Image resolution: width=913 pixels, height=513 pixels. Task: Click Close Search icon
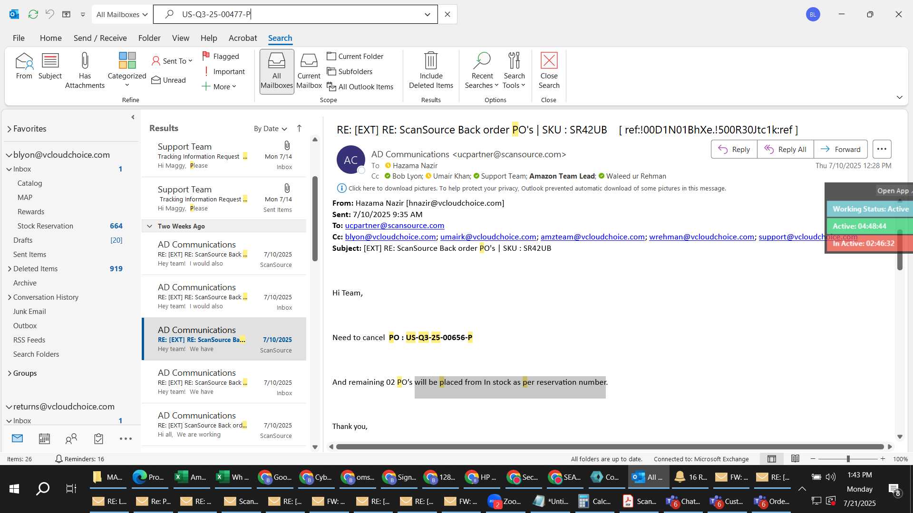pyautogui.click(x=549, y=70)
